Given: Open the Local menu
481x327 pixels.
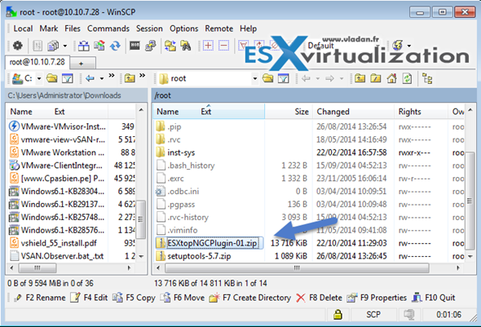Looking at the screenshot, I should tap(23, 29).
